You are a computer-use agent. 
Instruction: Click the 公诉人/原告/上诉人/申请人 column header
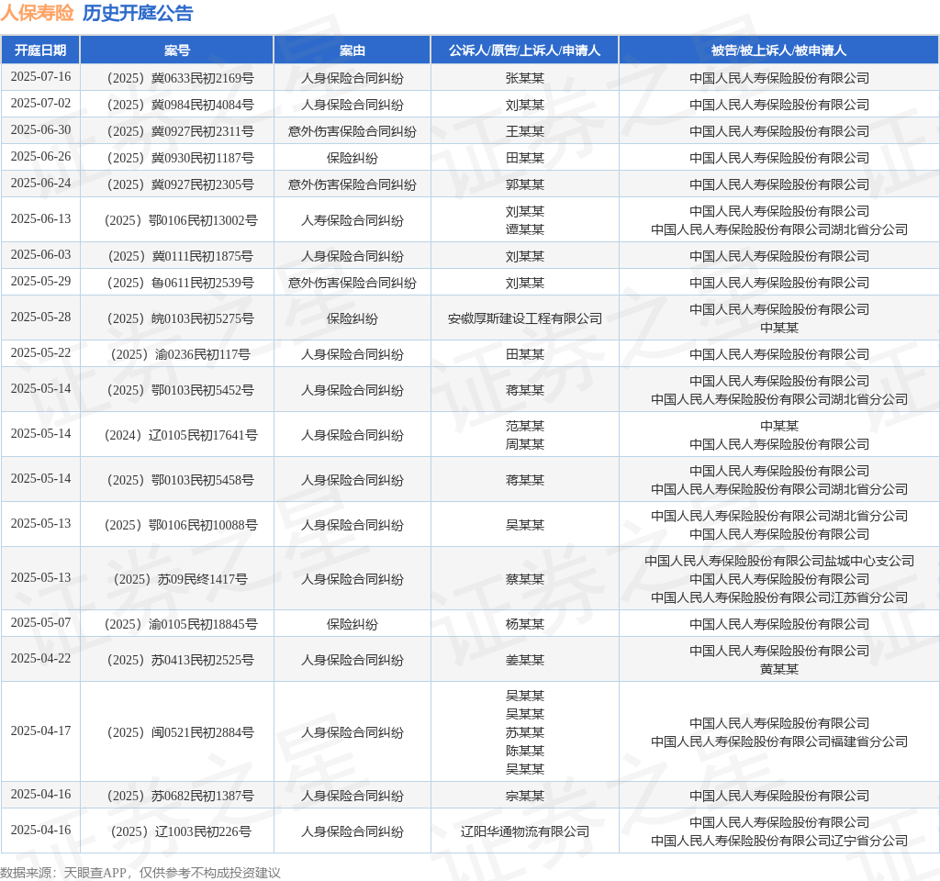[524, 50]
